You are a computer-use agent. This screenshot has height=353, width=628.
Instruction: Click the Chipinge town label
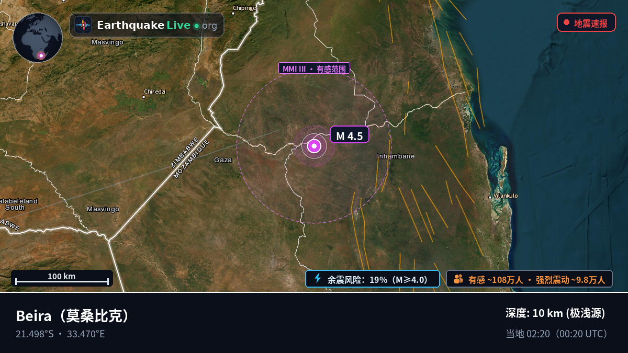(245, 8)
